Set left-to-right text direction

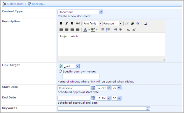[115, 30]
